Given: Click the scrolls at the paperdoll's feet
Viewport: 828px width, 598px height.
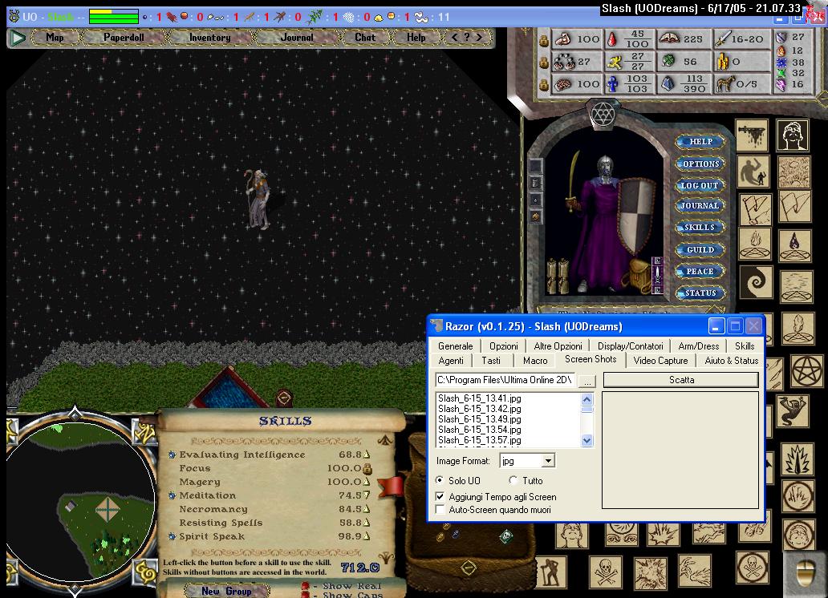Looking at the screenshot, I should [558, 275].
